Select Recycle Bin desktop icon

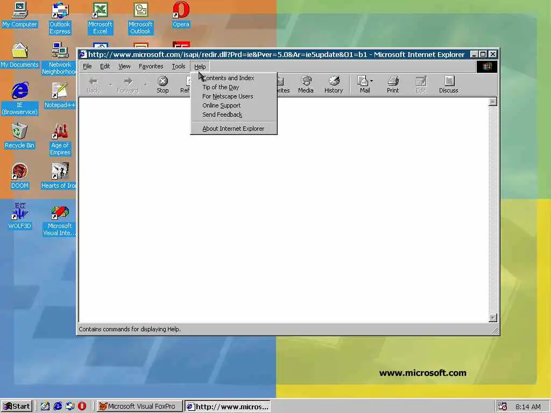[20, 136]
